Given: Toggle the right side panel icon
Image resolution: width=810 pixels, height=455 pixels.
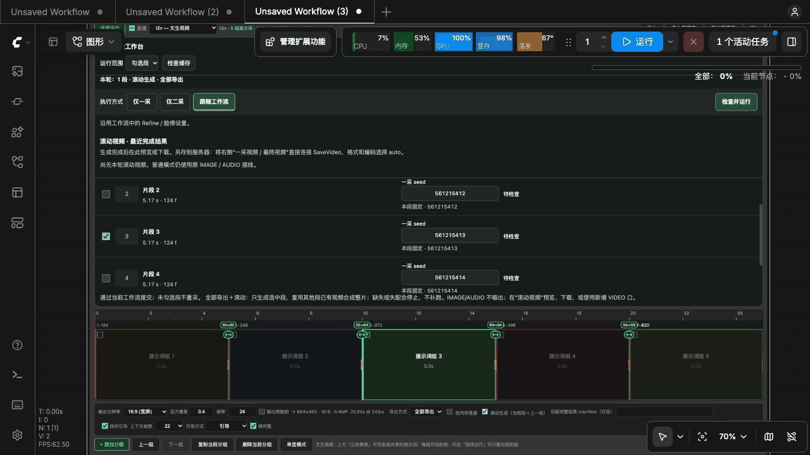Looking at the screenshot, I should click(791, 42).
